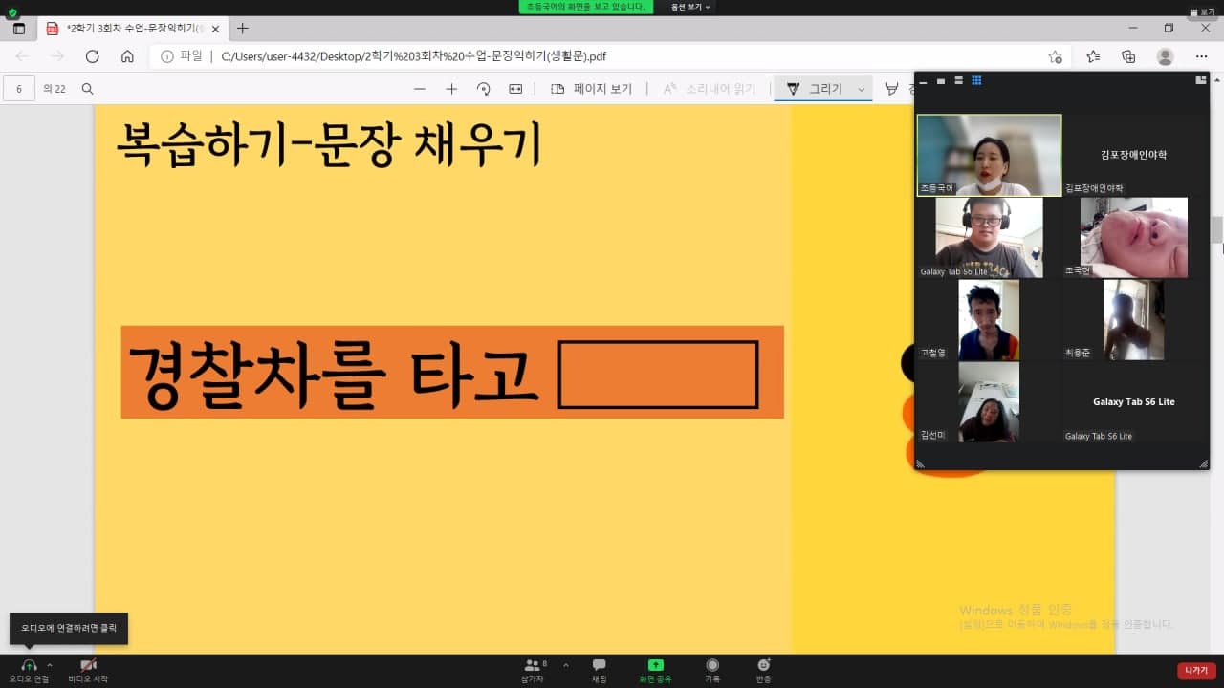Screen dimensions: 1224x688
Task: Click the red 나가기 leave button
Action: [1196, 671]
